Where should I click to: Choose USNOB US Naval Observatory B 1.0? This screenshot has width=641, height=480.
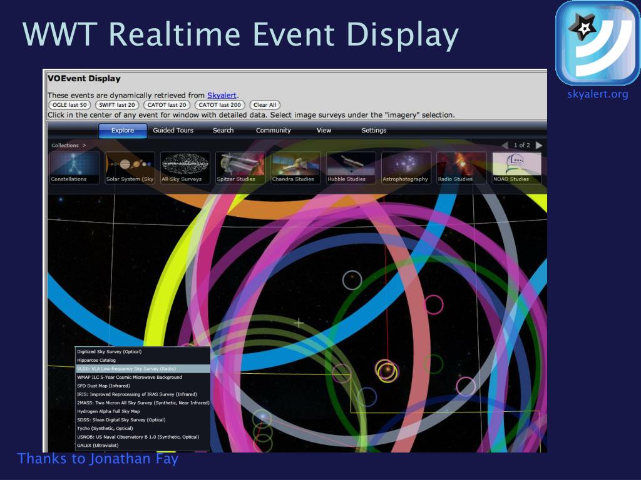click(143, 437)
